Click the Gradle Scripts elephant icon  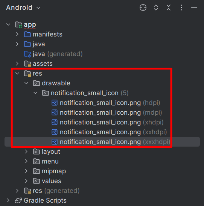click(18, 200)
